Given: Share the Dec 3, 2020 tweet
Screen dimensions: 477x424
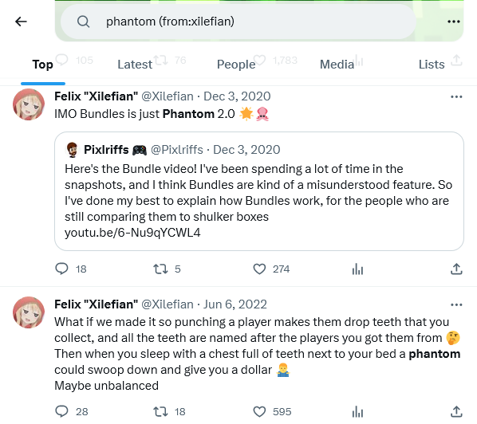Looking at the screenshot, I should pos(456,269).
